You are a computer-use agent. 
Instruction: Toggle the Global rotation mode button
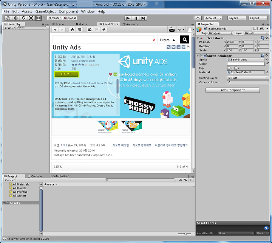tap(70, 18)
